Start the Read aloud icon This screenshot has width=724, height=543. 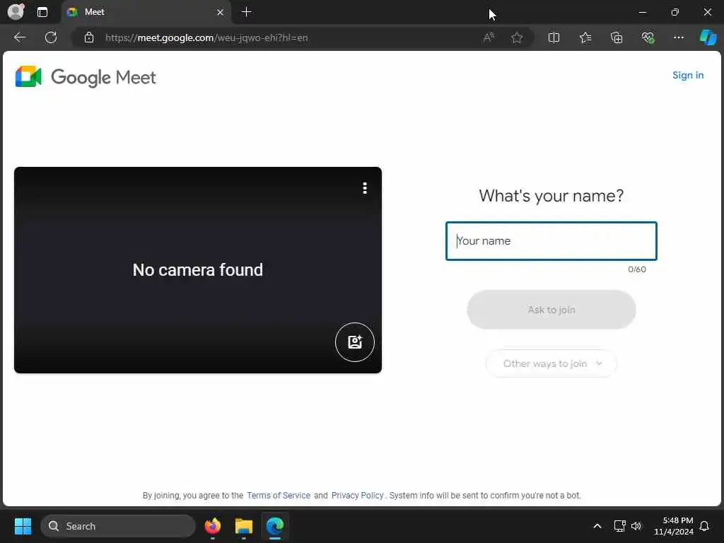(489, 37)
